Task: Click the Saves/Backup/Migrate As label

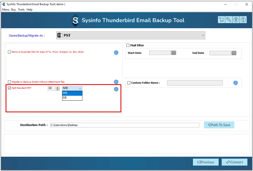Action: (x=27, y=36)
